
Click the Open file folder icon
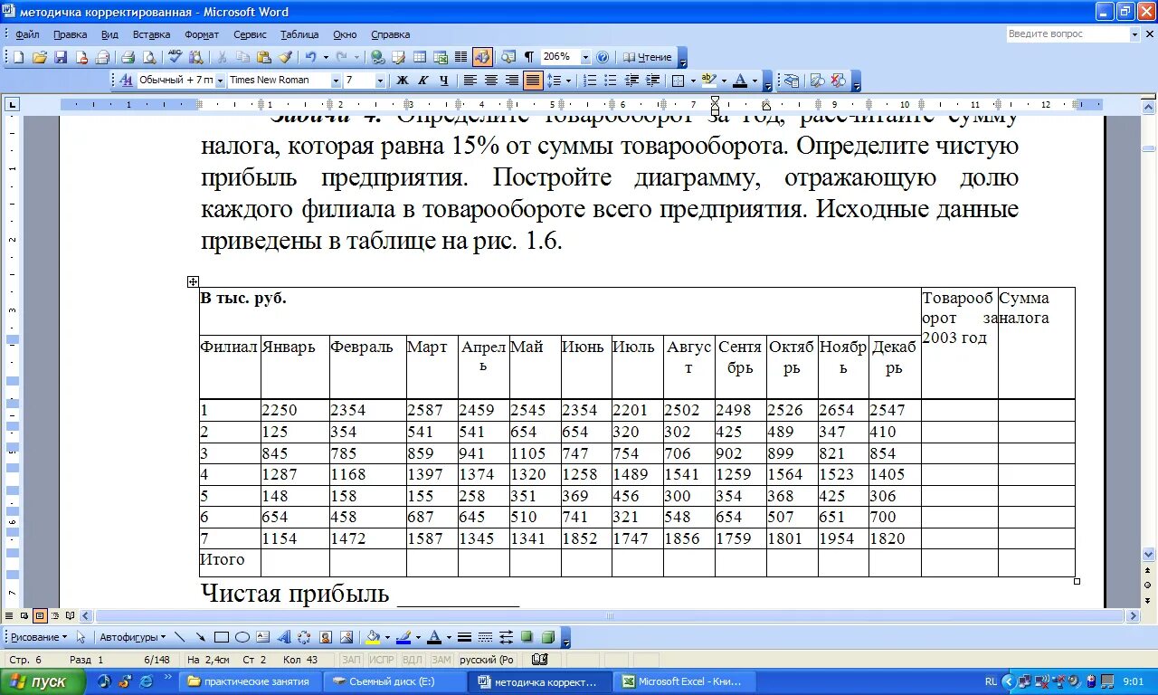pyautogui.click(x=40, y=57)
